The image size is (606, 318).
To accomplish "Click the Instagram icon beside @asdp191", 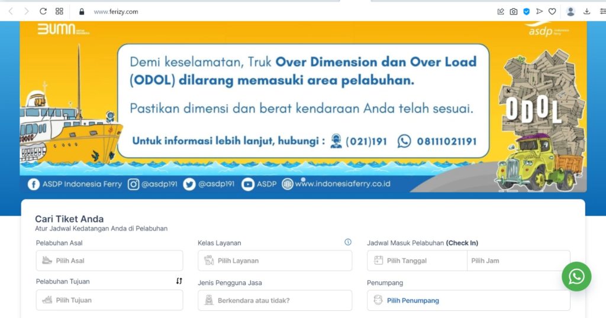I will point(133,184).
